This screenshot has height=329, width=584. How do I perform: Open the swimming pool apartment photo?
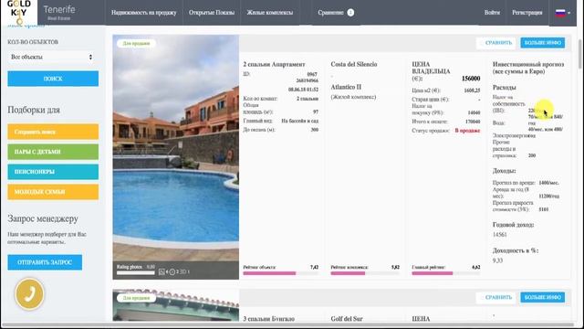click(176, 156)
